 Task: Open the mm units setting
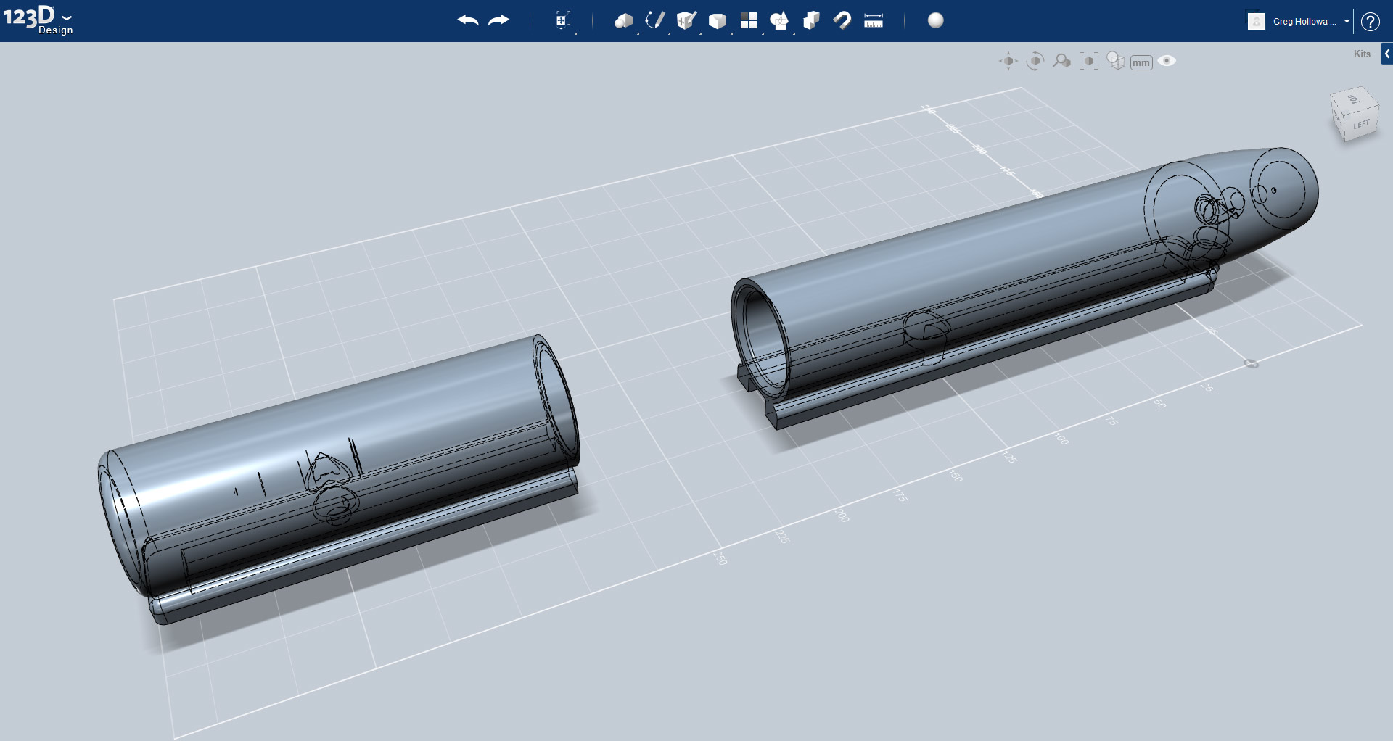click(x=1141, y=62)
